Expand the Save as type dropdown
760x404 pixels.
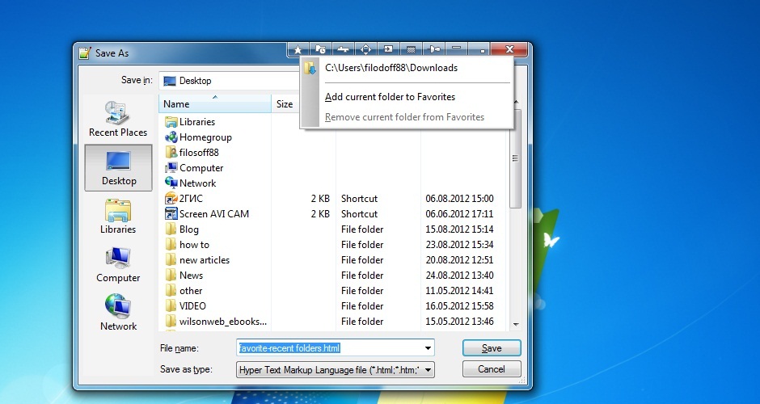[428, 370]
